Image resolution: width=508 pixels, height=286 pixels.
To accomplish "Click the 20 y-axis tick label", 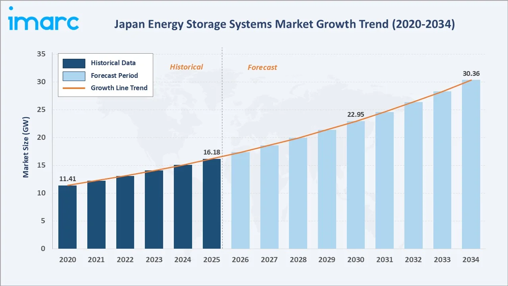I will [x=42, y=137].
